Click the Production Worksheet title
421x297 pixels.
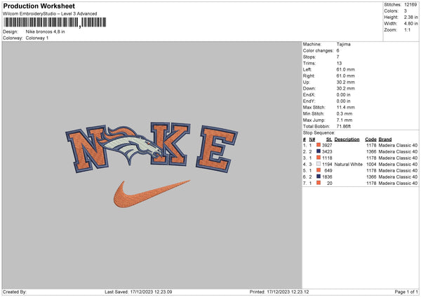point(39,6)
